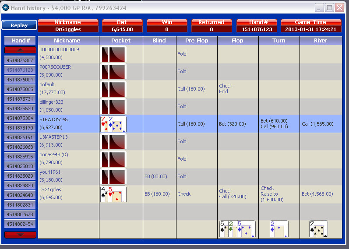The width and height of the screenshot is (349, 249).
Task: Select hand 4514824830
Action: [x=20, y=186]
